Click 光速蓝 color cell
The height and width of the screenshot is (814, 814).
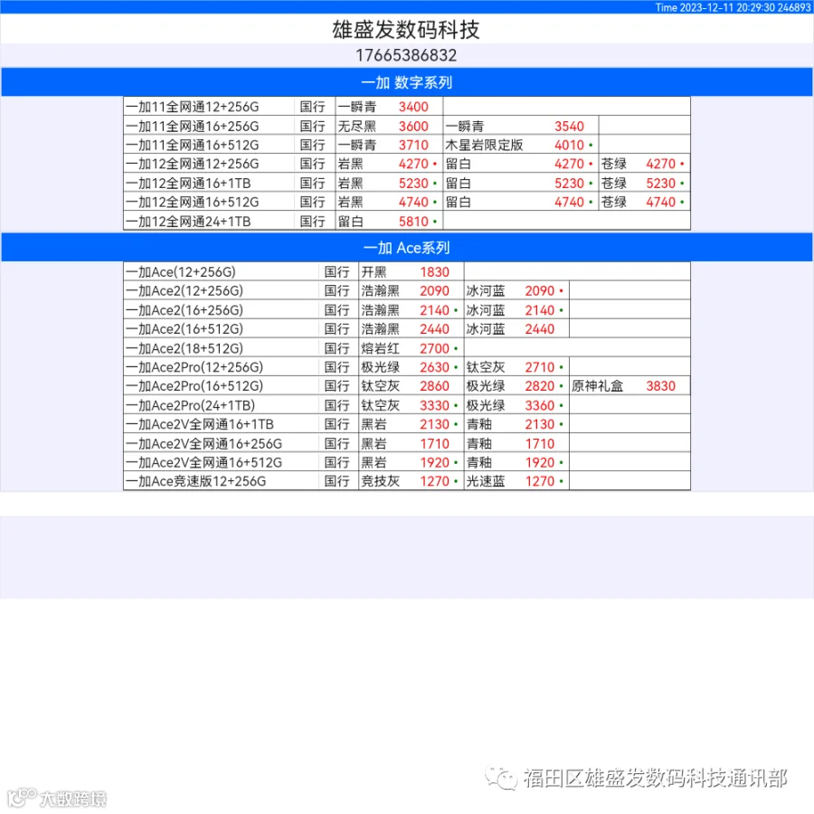point(486,481)
